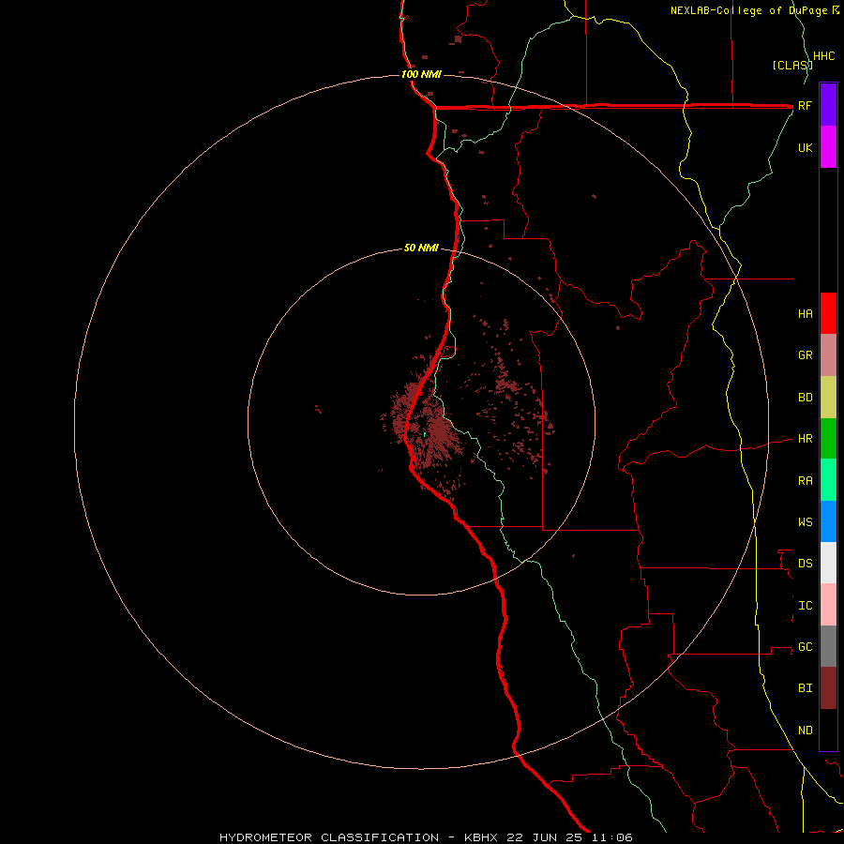Click the KBHX radar site identifier
Viewport: 844px width, 844px height.
tap(481, 837)
